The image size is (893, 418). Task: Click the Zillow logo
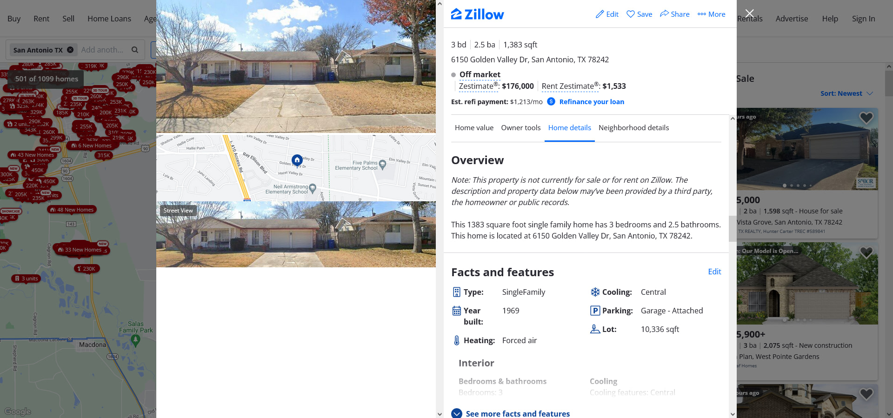point(477,14)
